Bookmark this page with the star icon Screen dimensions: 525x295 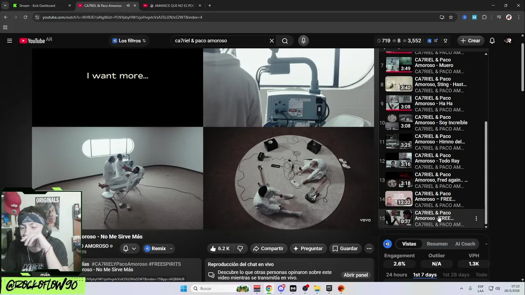451,17
